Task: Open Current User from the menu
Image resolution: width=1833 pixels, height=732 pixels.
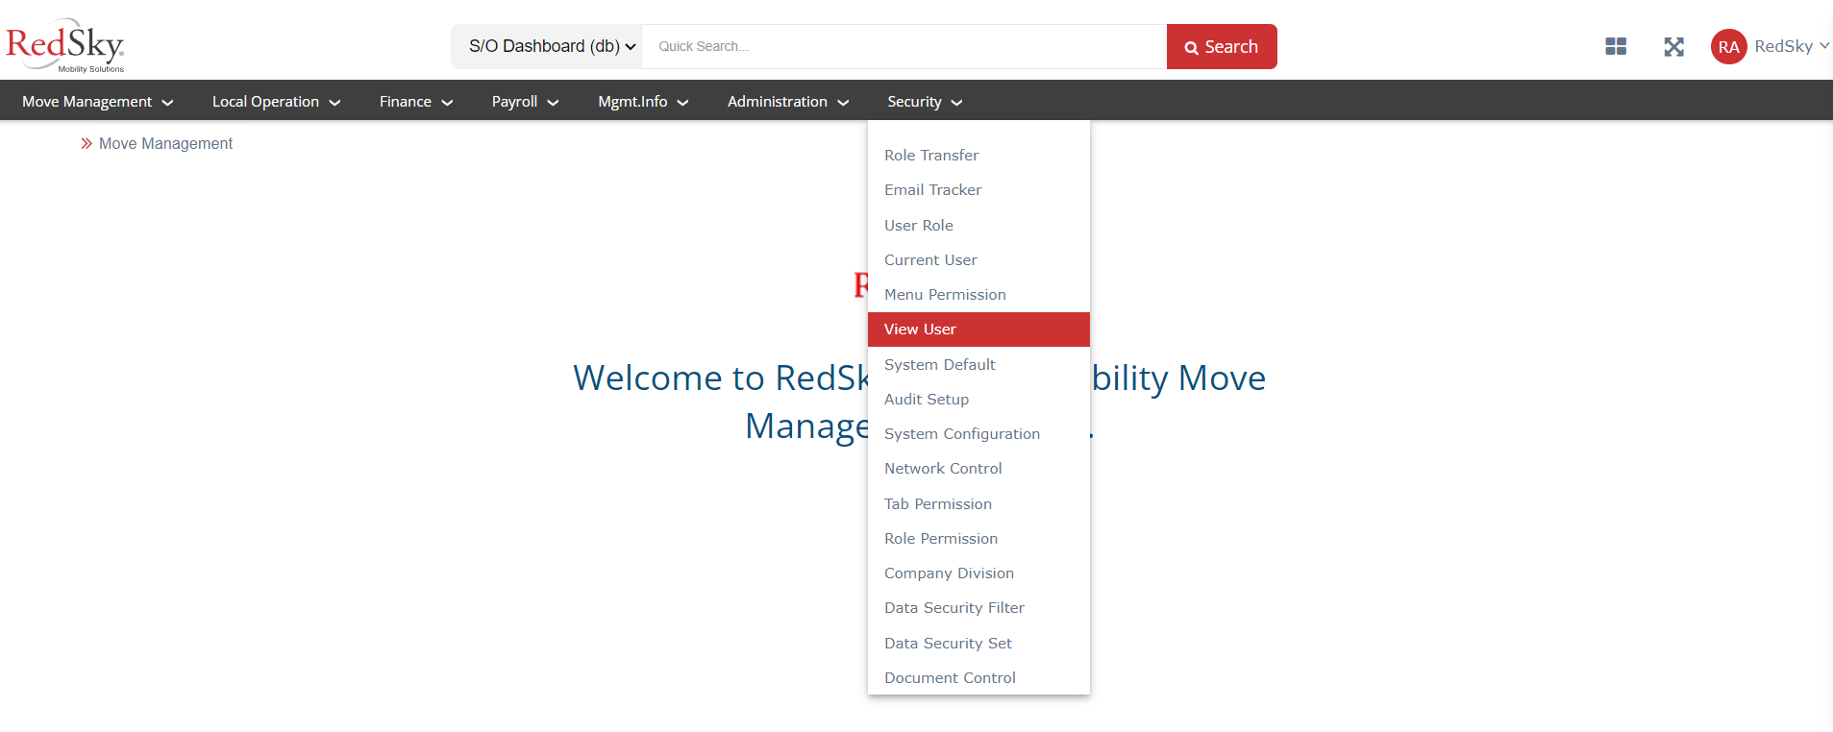Action: (978, 259)
